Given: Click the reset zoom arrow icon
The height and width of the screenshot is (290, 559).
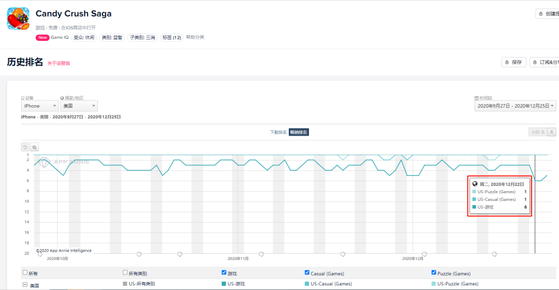Looking at the screenshot, I should [25, 147].
